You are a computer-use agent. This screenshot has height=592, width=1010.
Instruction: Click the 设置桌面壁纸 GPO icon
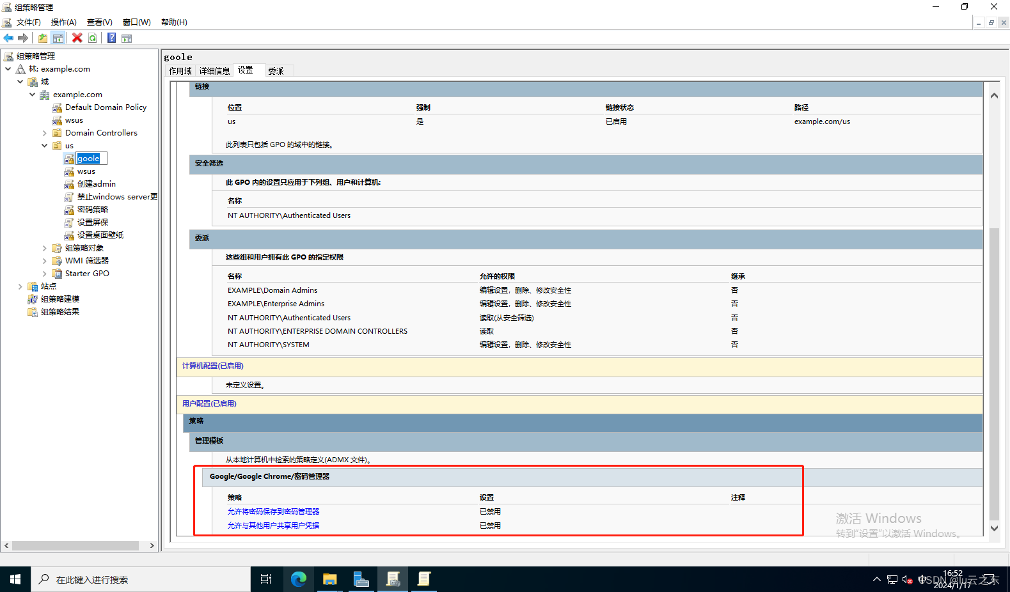69,235
